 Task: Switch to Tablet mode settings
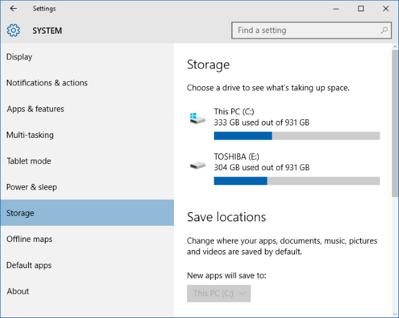click(29, 161)
